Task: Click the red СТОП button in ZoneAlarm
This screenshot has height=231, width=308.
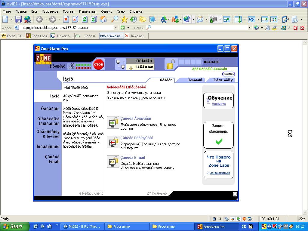Action: (98, 64)
